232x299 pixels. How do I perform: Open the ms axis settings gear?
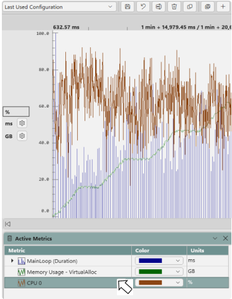(22, 123)
